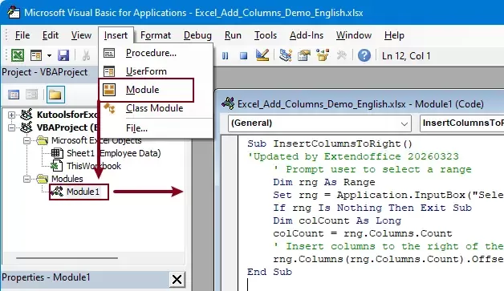This screenshot has height=291, width=504.
Task: Open the Tools menu
Action: [266, 35]
